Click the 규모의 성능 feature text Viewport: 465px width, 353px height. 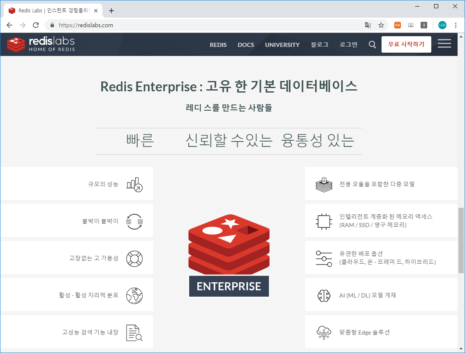coord(103,184)
